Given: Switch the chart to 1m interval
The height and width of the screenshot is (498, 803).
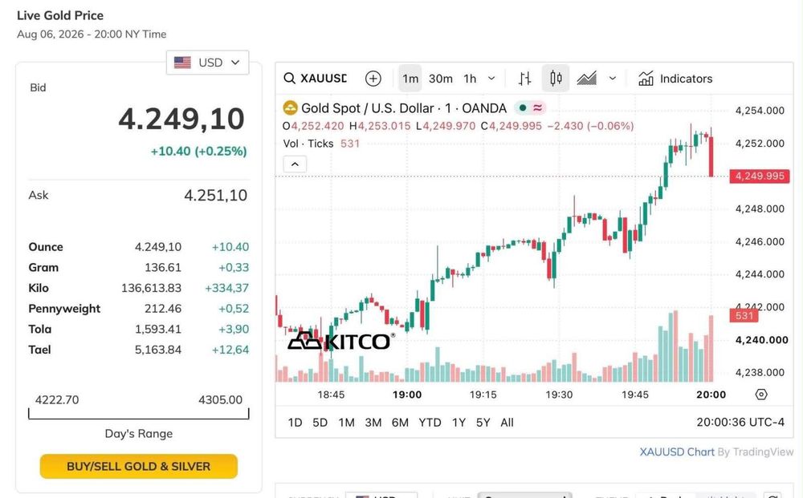Looking at the screenshot, I should (410, 79).
